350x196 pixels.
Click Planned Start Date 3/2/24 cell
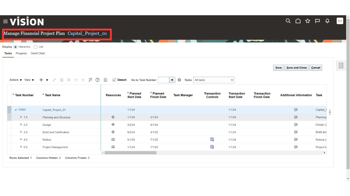coord(131,125)
